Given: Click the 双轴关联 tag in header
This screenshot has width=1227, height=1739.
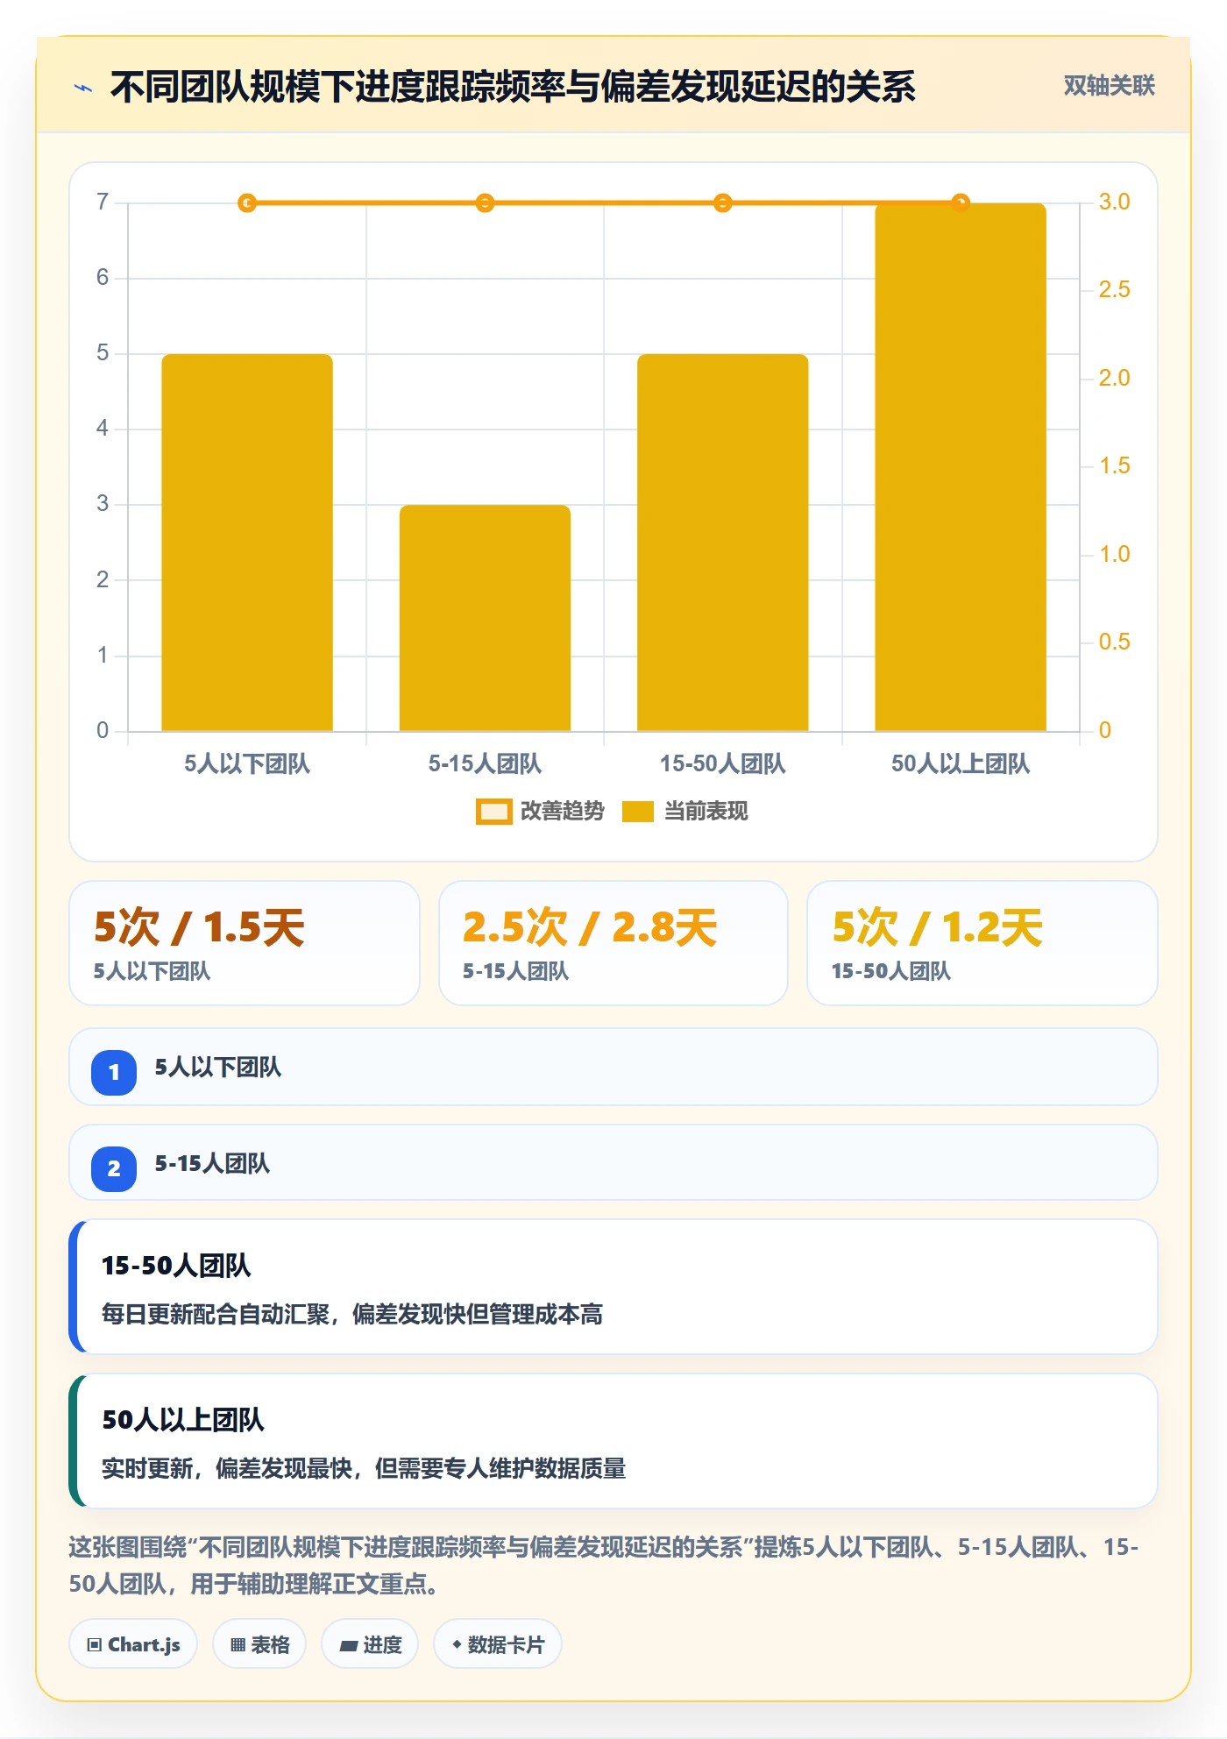Looking at the screenshot, I should click(1109, 86).
